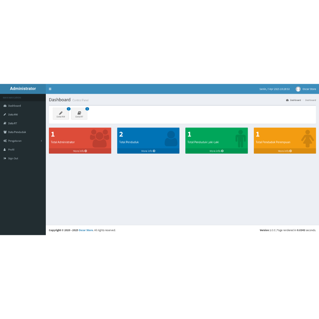This screenshot has height=319, width=319.
Task: Click the user icon next to Profil
Action: (5, 150)
